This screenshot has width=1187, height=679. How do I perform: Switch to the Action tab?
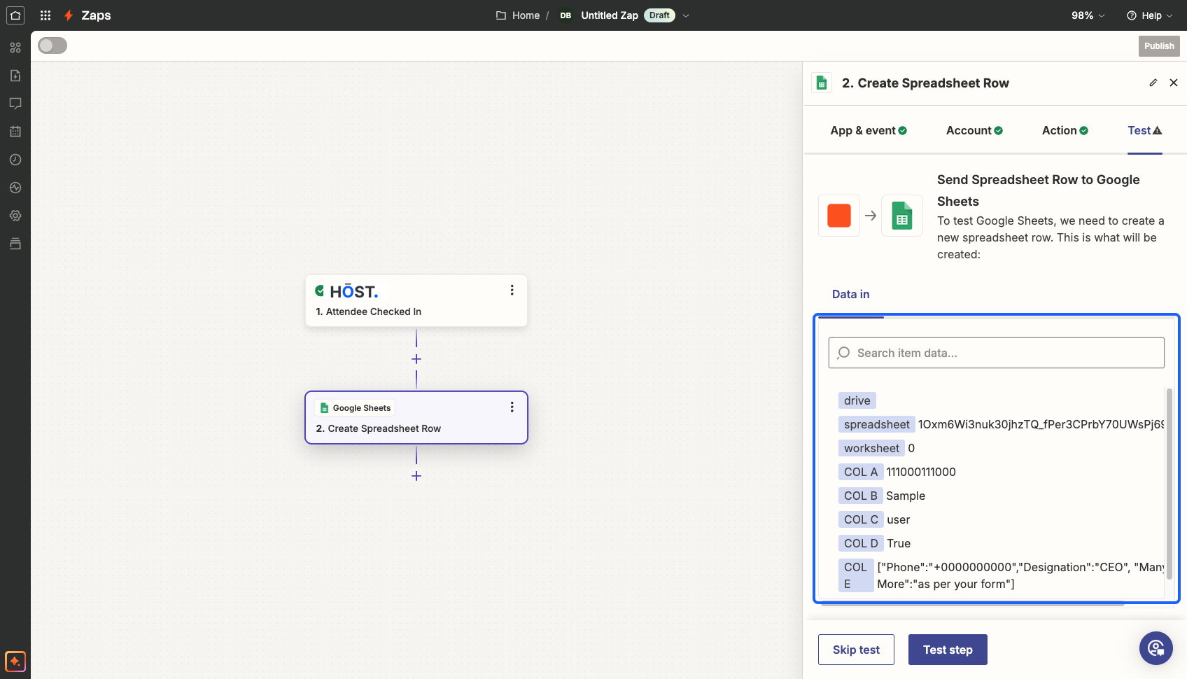pyautogui.click(x=1065, y=130)
